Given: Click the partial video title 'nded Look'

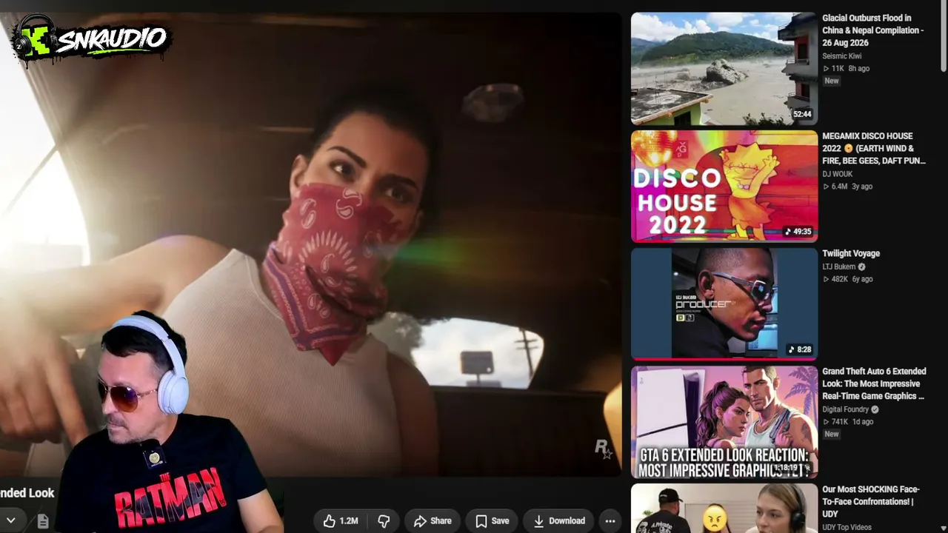Looking at the screenshot, I should pyautogui.click(x=27, y=493).
